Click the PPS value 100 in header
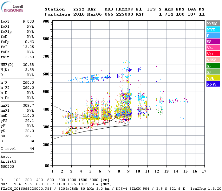Screen dimensions: 222x191 [180, 14]
